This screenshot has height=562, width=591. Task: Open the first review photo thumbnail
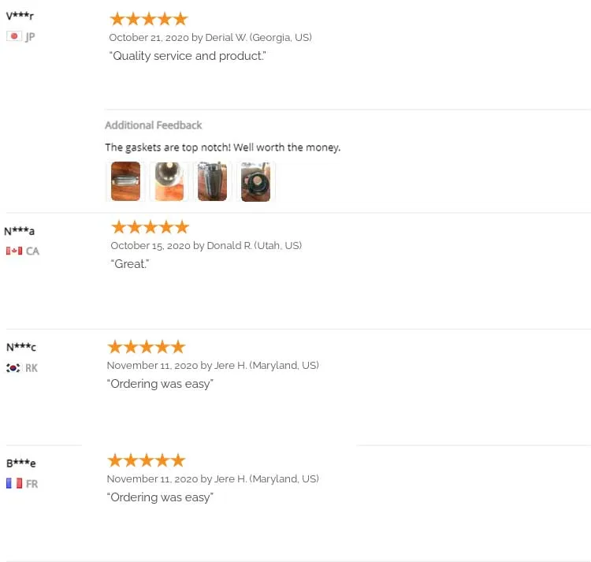coord(126,181)
